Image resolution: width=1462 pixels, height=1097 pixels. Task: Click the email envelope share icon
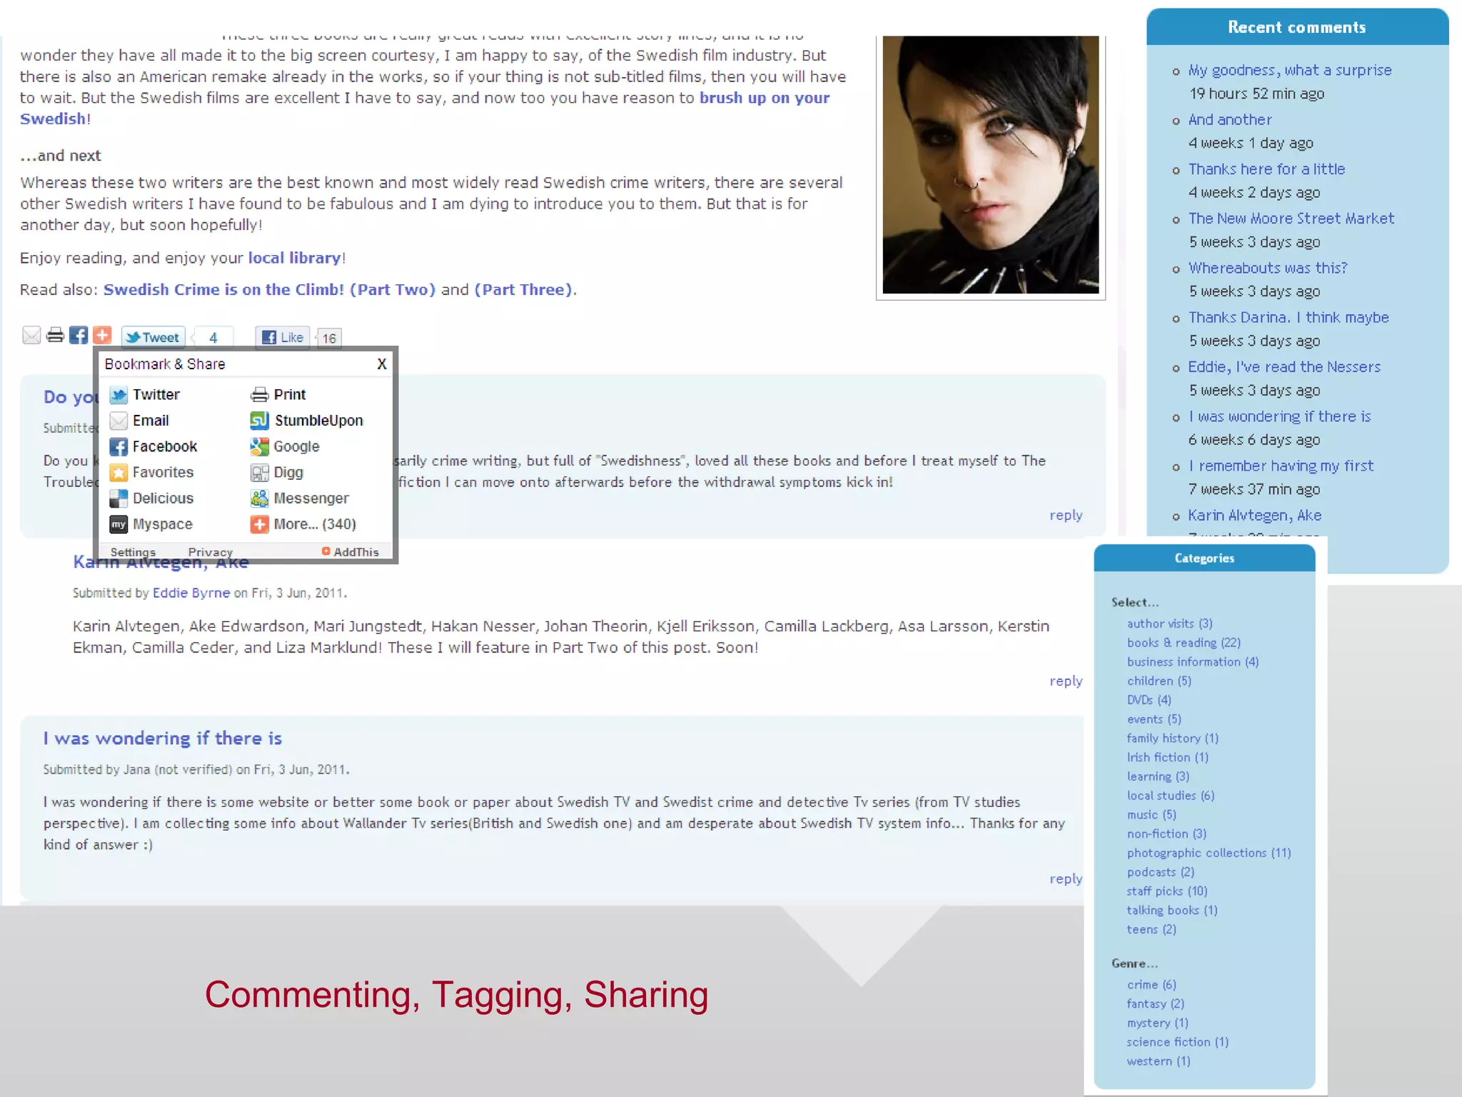click(x=31, y=336)
